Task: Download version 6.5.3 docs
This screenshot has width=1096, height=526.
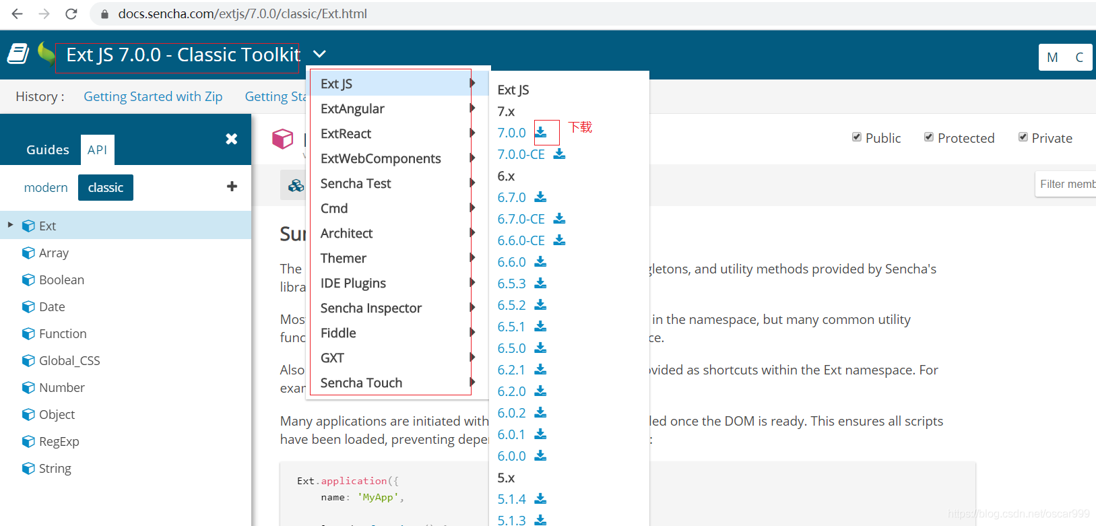Action: (541, 284)
